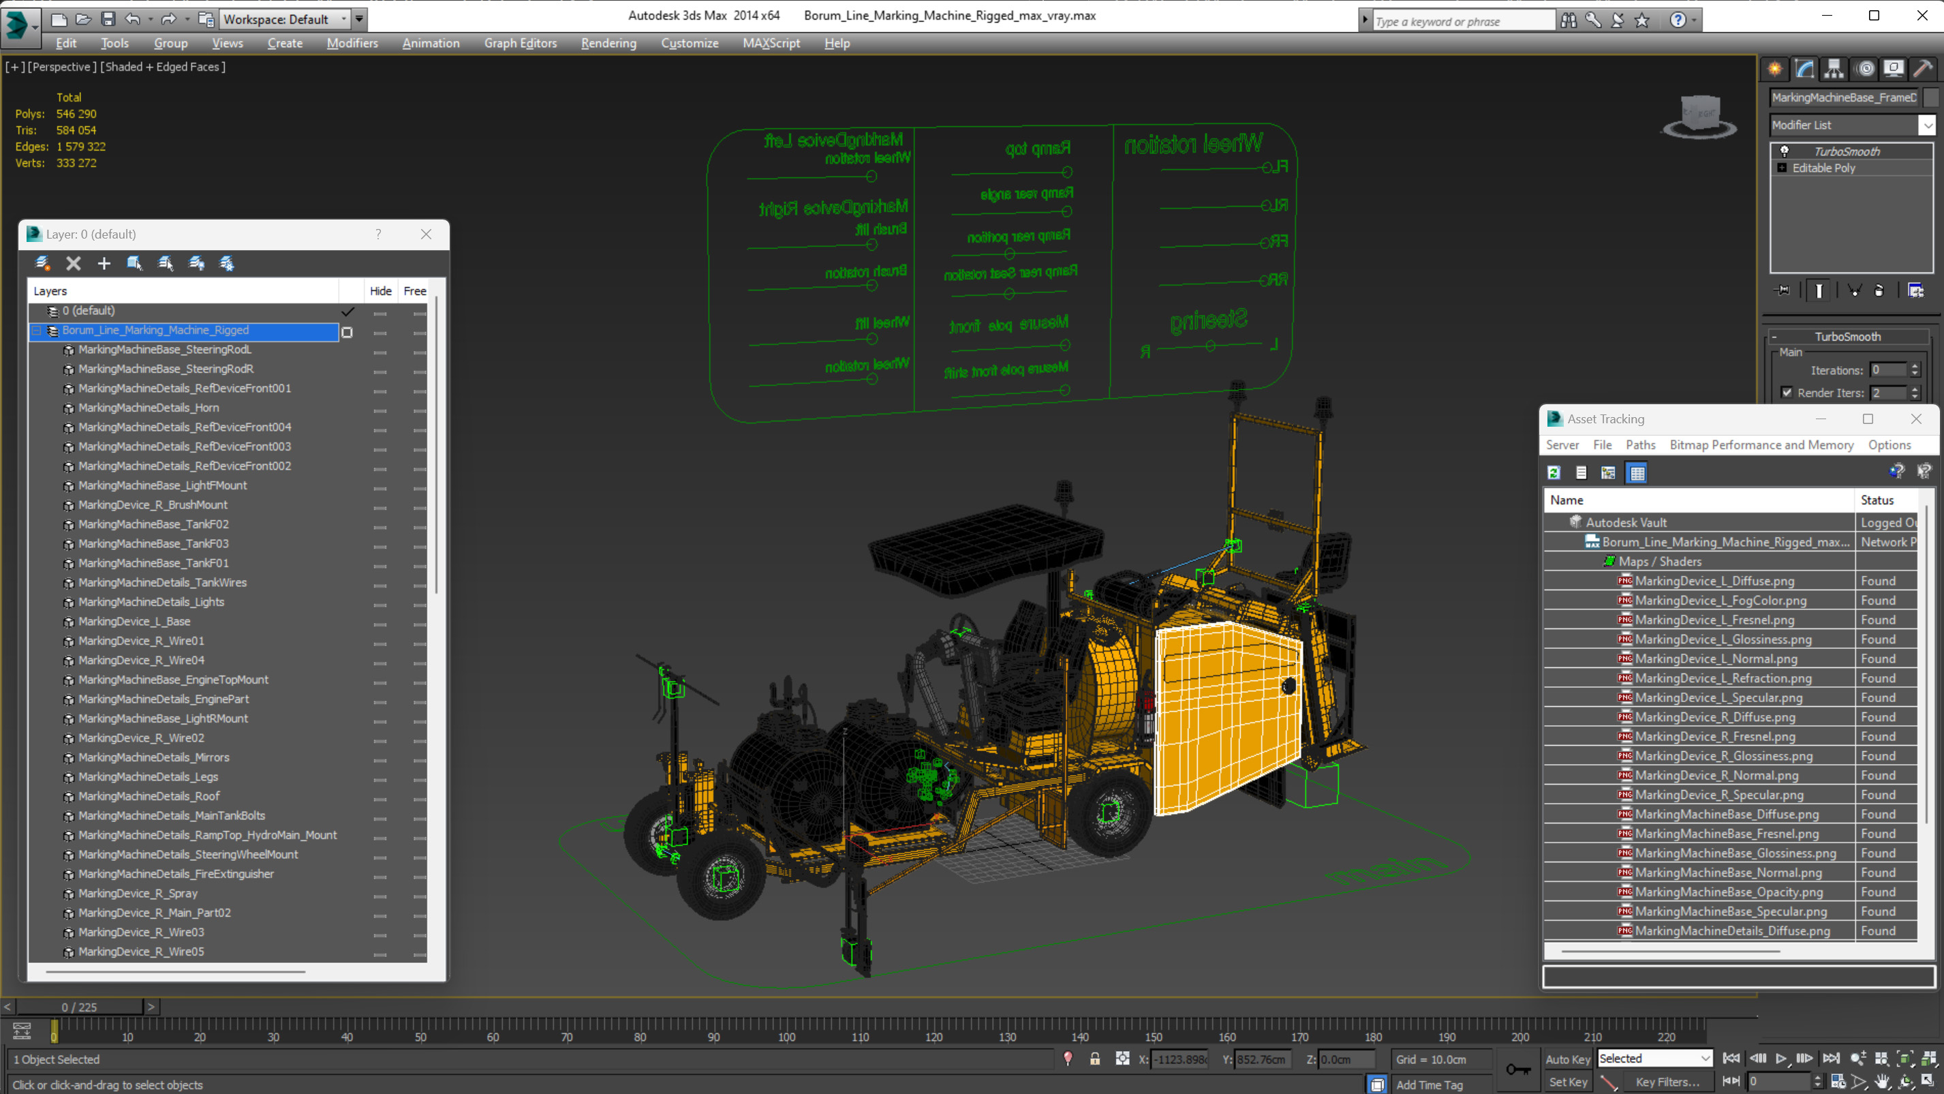The image size is (1944, 1094).
Task: Open the Modifiers menu
Action: click(x=352, y=43)
